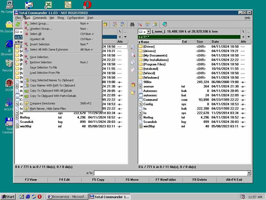Screen dimensions: 266x200
Task: Switch to Browservice taskbar window
Action: click(67, 197)
